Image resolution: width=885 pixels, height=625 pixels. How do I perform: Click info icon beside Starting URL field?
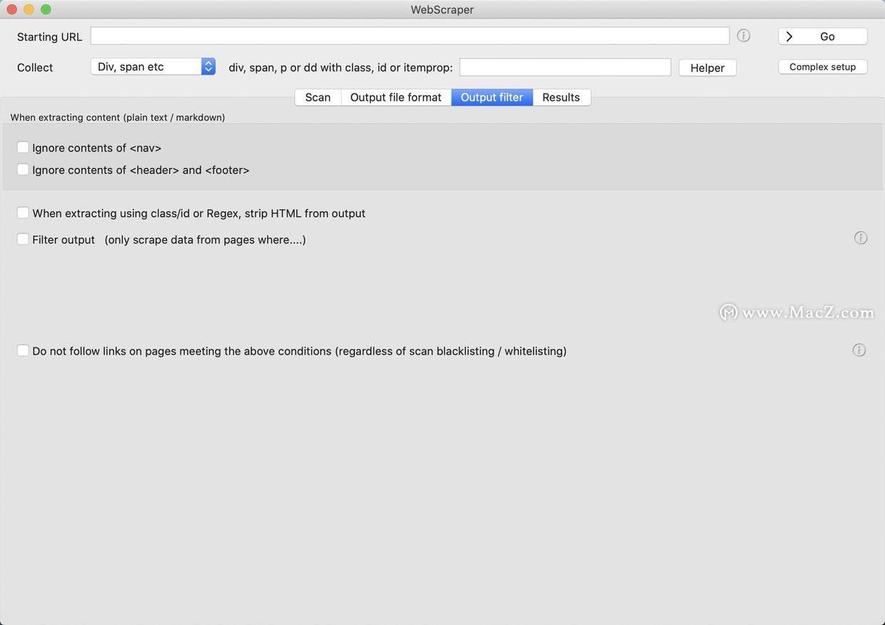coord(744,36)
